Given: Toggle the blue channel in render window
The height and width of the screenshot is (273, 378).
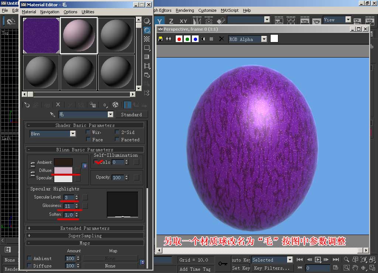Looking at the screenshot, I should 195,39.
